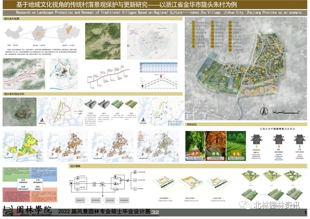
Task: Click the 中国——浙江省 map caption
Action: click(13, 45)
